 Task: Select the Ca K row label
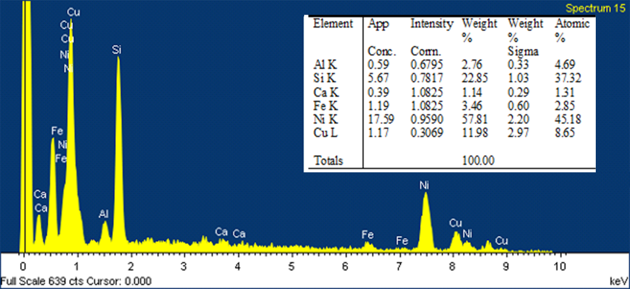point(325,92)
